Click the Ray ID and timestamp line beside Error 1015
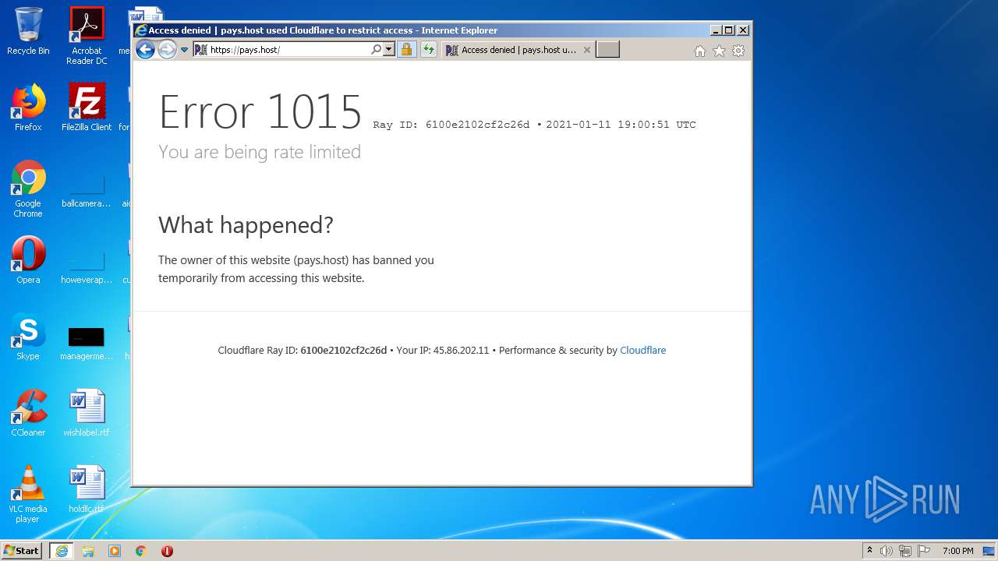The width and height of the screenshot is (998, 561). coord(534,125)
